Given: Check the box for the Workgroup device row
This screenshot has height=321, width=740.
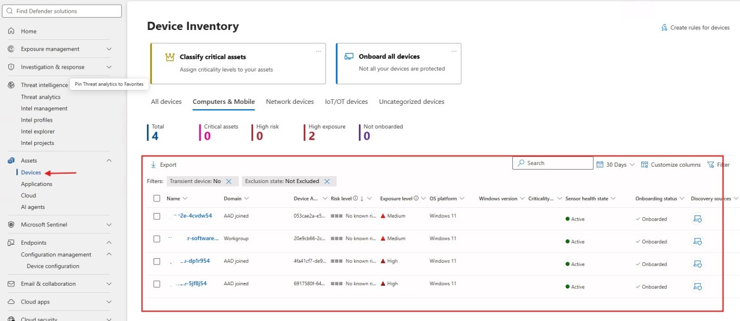Looking at the screenshot, I should click(156, 239).
